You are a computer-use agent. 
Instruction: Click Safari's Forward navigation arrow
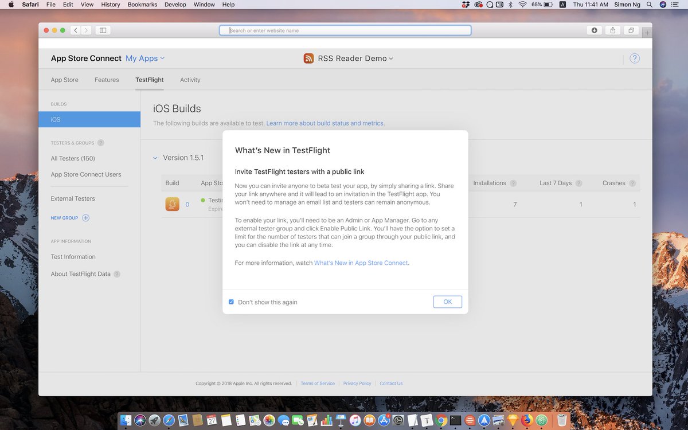[x=87, y=30]
